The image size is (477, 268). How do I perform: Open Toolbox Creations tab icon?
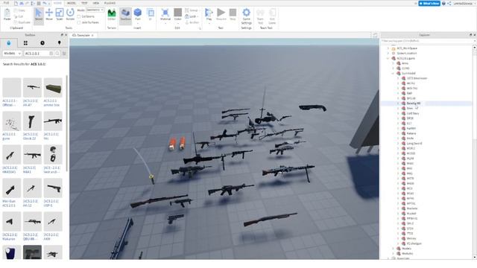60,43
